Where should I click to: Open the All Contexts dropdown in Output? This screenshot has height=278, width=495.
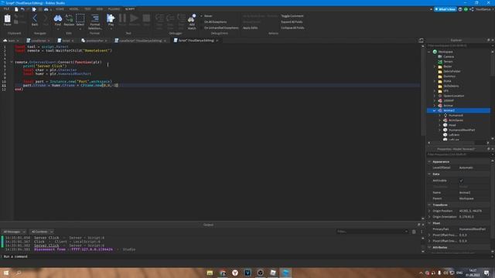coord(42,232)
